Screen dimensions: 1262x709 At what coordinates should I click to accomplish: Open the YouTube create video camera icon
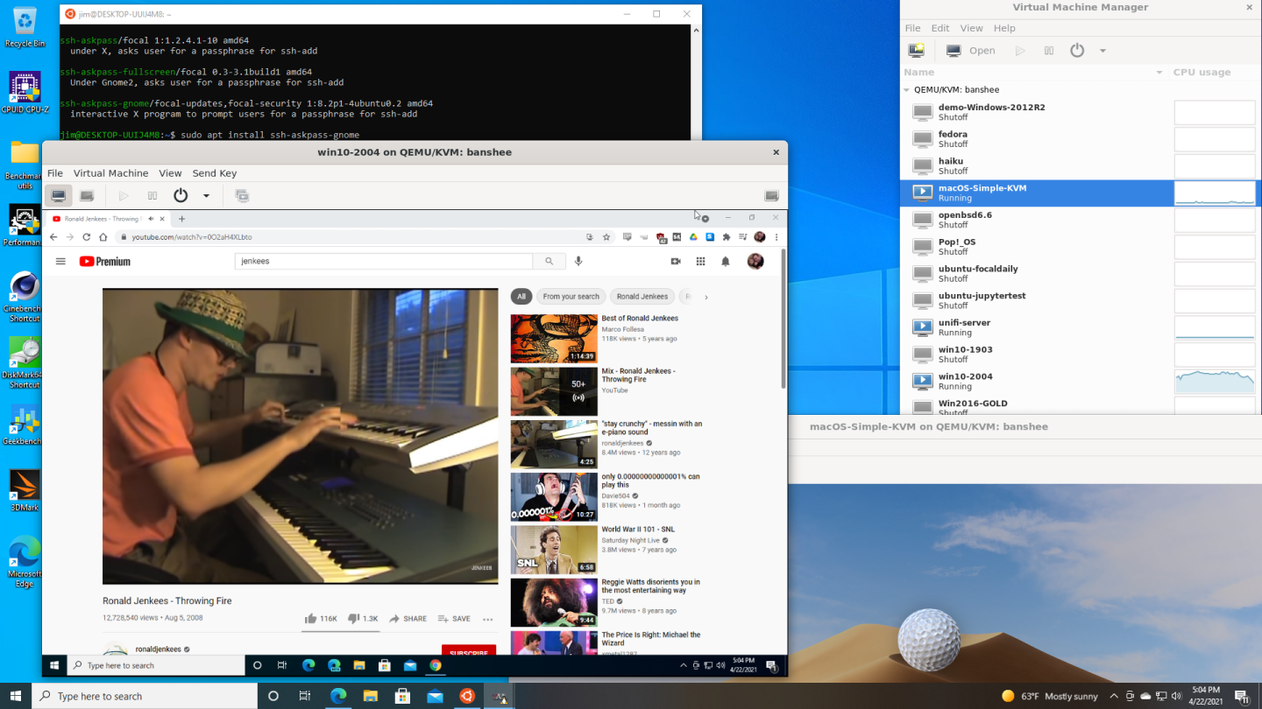675,261
